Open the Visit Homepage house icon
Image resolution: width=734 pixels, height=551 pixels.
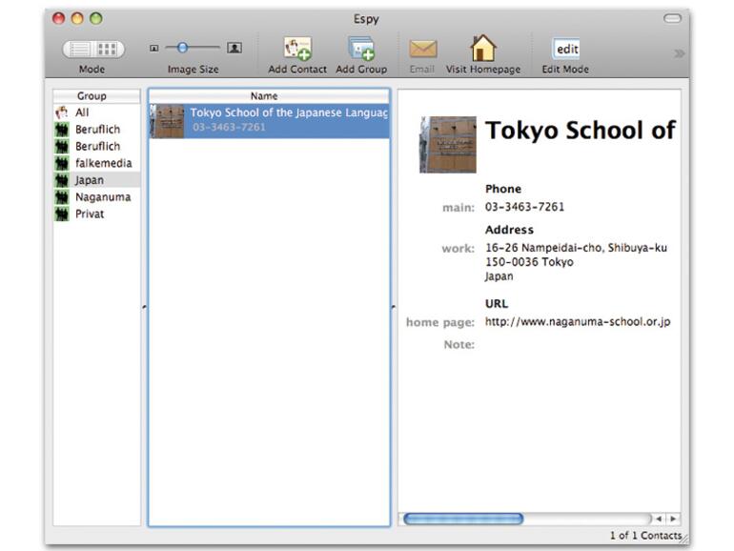click(483, 49)
